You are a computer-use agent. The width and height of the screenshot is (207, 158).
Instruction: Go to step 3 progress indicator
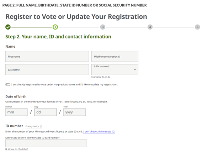(x=103, y=27)
